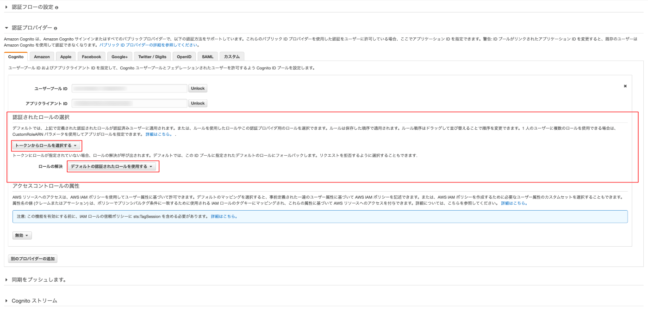
Task: Click the ロールの解決 label
Action: coord(50,166)
